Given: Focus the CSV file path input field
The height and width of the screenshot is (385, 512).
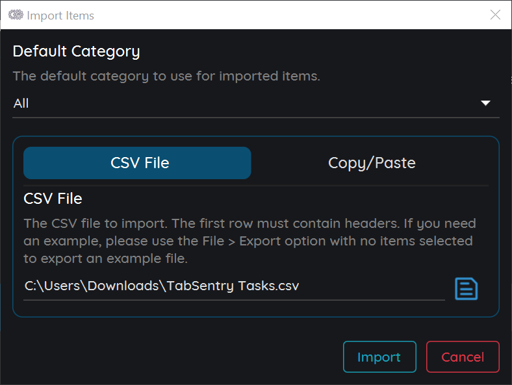Looking at the screenshot, I should [x=234, y=286].
